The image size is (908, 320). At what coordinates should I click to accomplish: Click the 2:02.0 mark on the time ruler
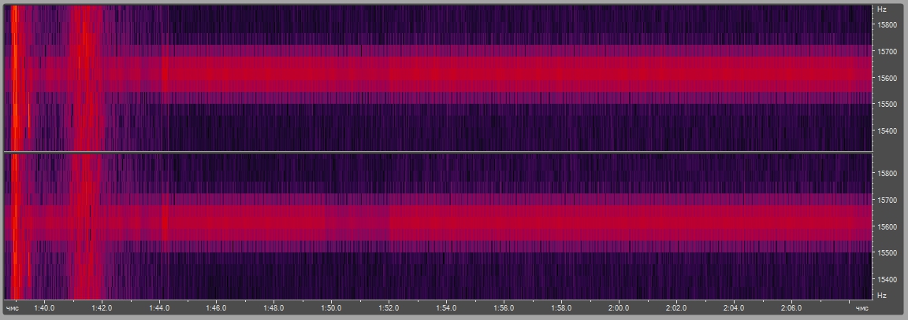(x=675, y=308)
